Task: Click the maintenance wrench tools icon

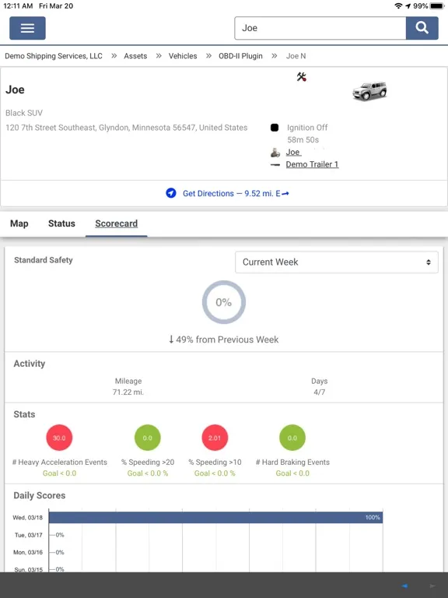Action: (301, 77)
